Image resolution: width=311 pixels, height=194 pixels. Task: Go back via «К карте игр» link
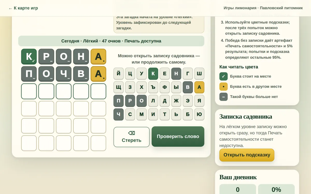(23, 8)
